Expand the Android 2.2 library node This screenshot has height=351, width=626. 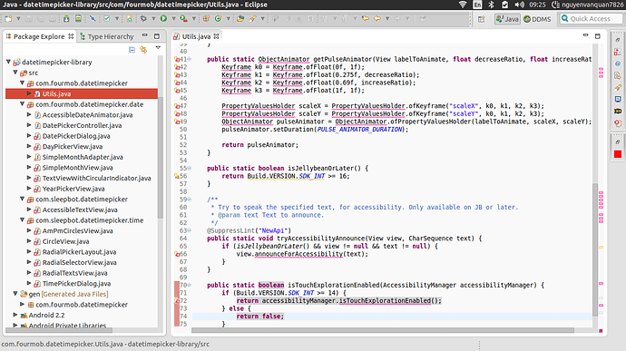tap(15, 315)
